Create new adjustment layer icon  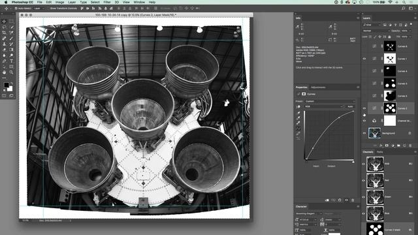point(393,146)
